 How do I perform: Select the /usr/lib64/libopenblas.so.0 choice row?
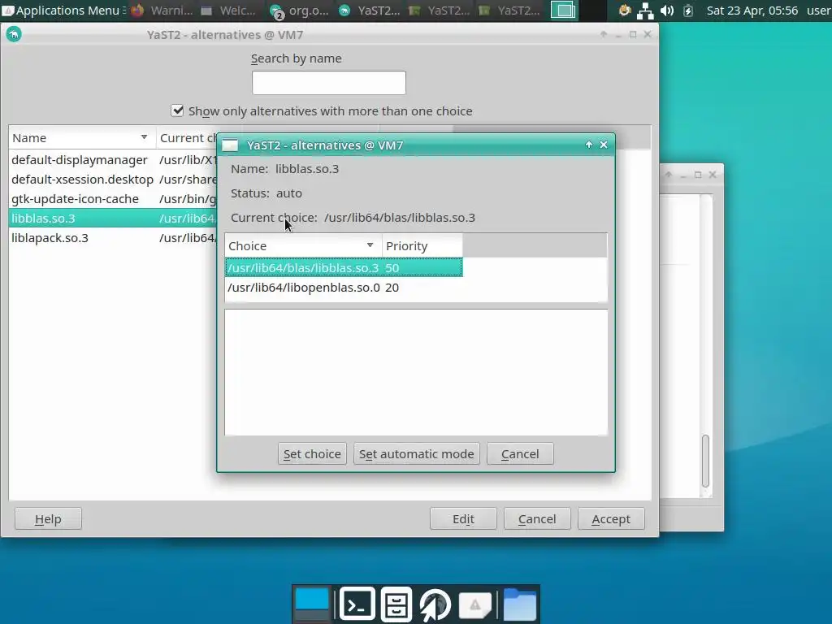344,287
